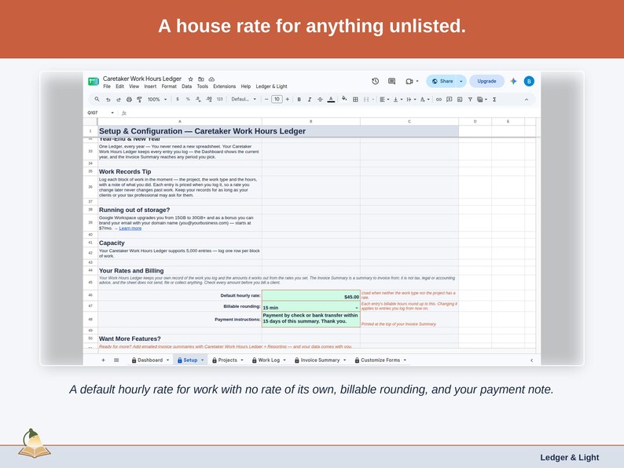Collapse the toolbar with chevron

(526, 100)
